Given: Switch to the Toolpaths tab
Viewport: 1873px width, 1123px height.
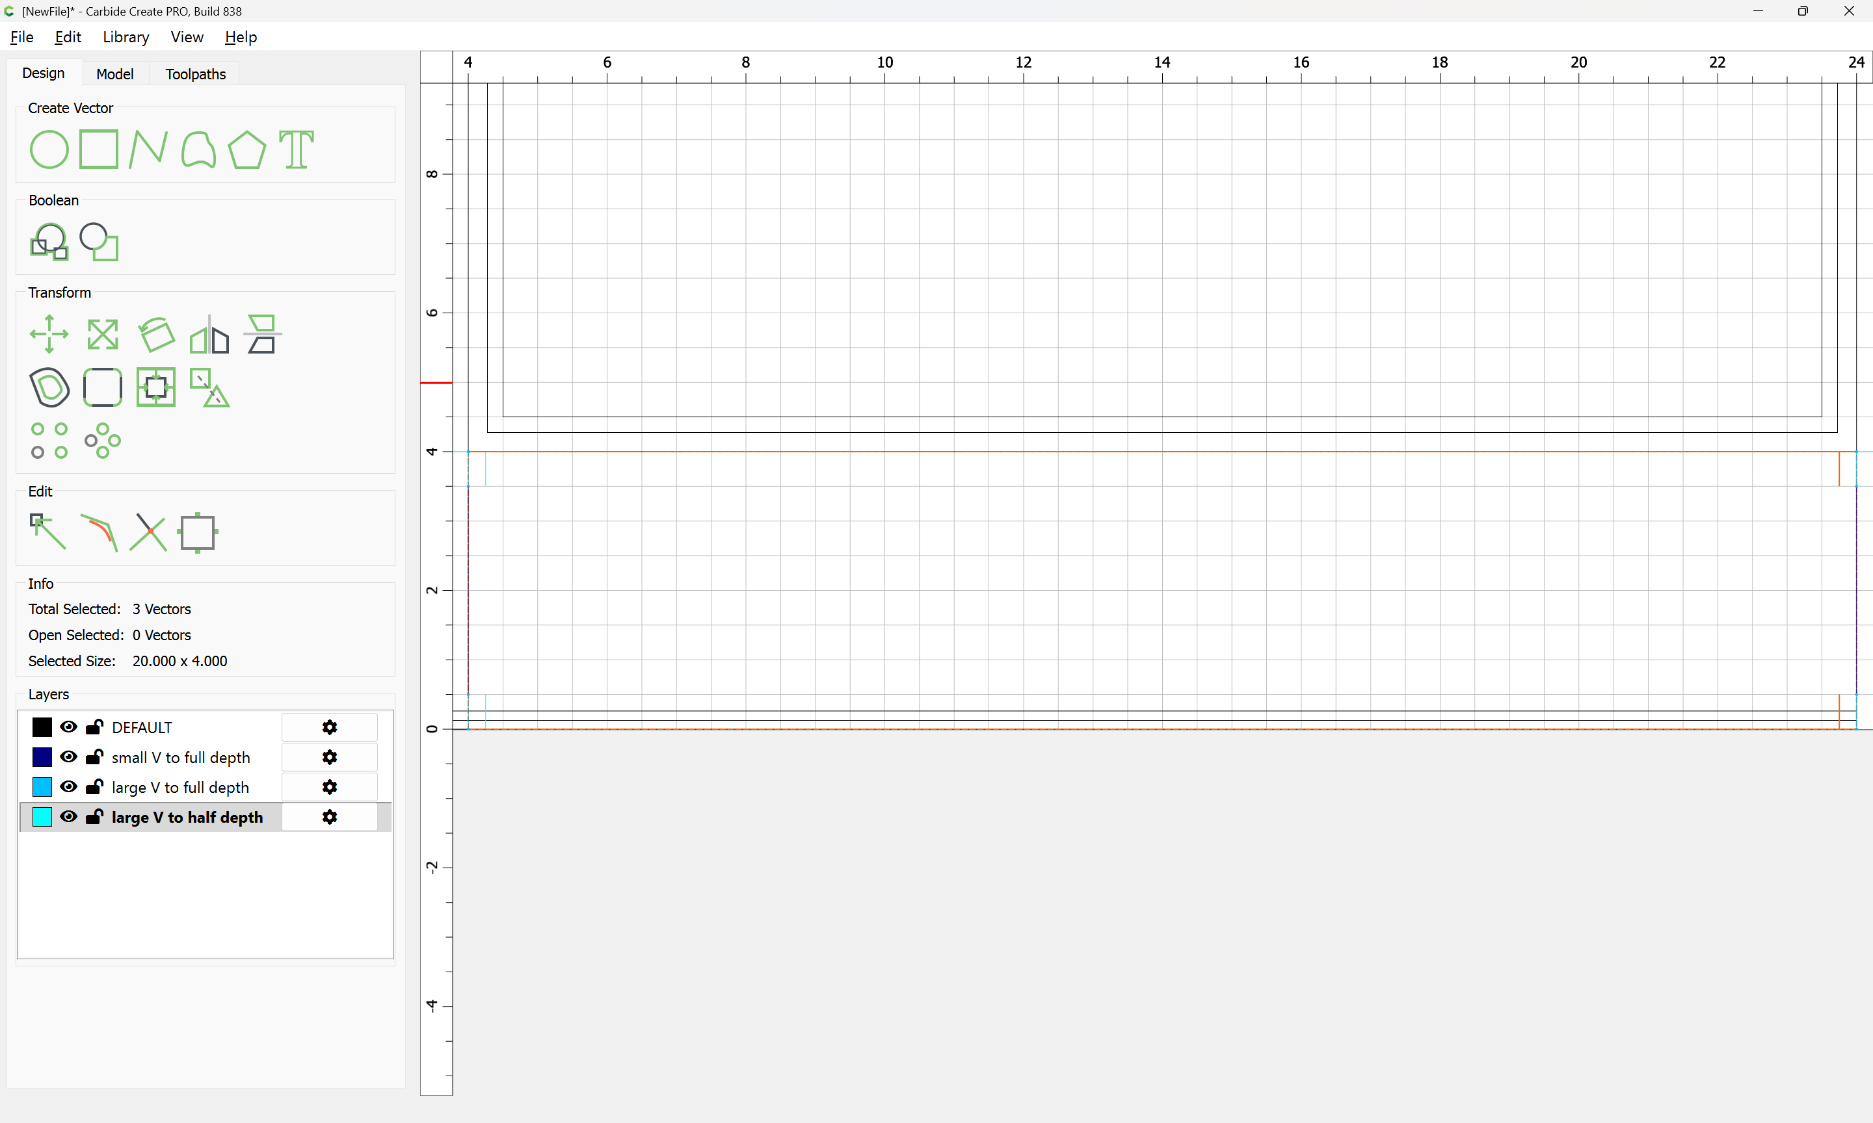Looking at the screenshot, I should [195, 73].
